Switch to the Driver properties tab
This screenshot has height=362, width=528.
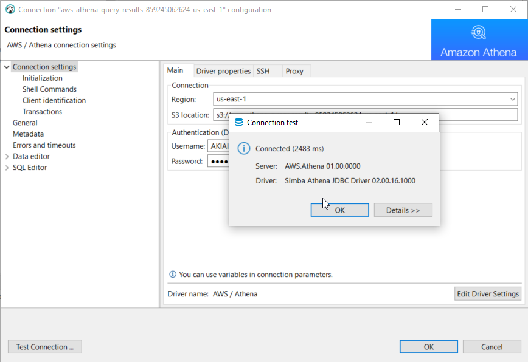[x=223, y=71]
